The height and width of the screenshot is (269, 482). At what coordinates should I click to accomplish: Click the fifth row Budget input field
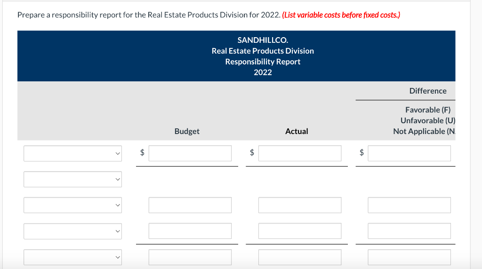click(x=190, y=257)
